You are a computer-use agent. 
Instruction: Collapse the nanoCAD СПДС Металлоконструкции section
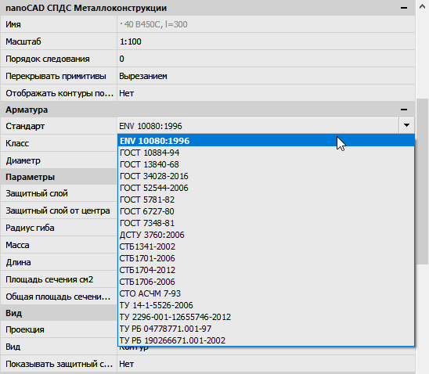click(403, 8)
